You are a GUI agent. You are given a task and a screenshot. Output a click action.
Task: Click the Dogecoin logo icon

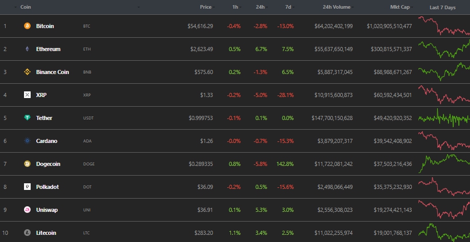[x=27, y=164]
